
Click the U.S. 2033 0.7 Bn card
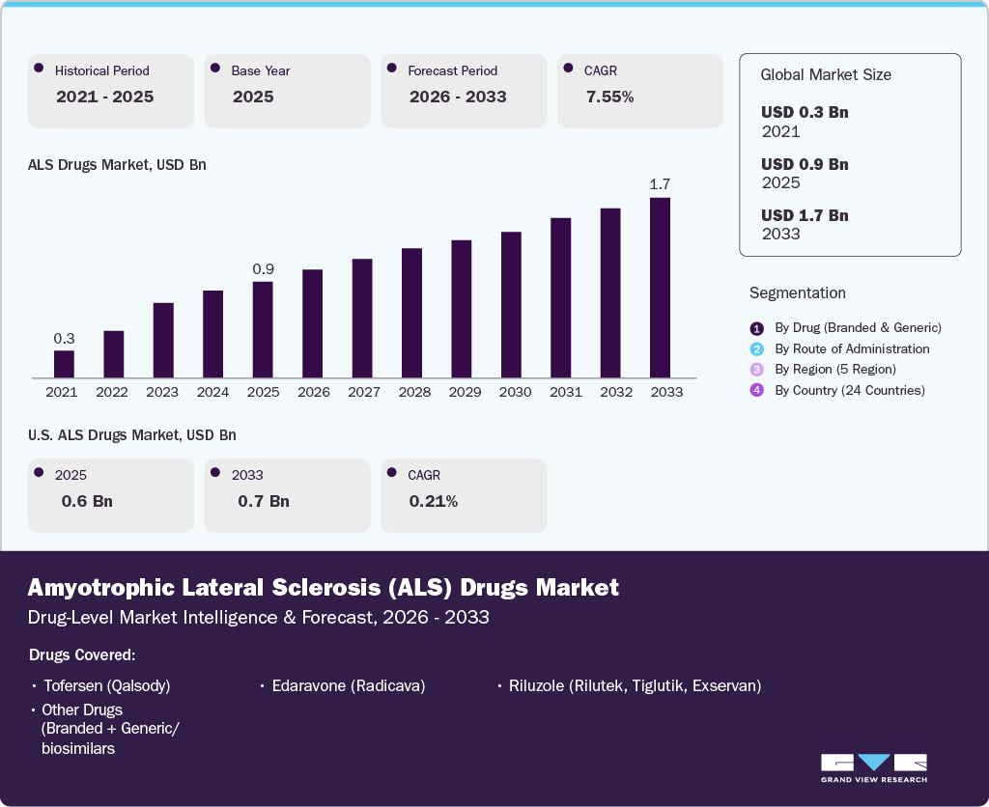tap(287, 495)
